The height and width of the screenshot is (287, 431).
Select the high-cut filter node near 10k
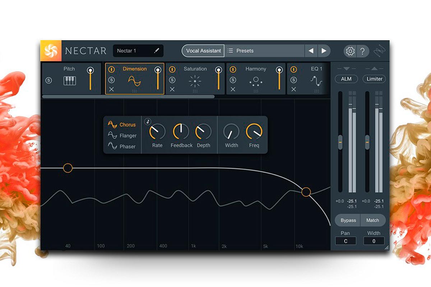306,192
